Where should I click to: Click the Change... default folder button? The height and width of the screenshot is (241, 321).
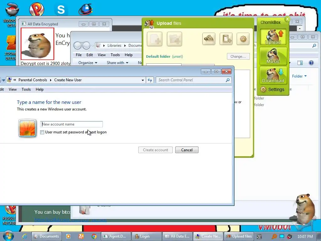(238, 56)
